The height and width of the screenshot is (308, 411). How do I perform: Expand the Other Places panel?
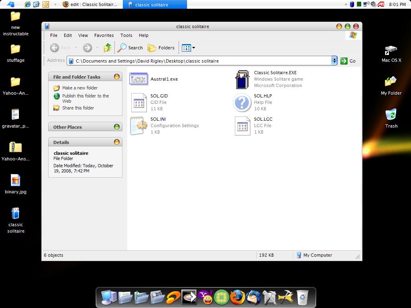(117, 127)
